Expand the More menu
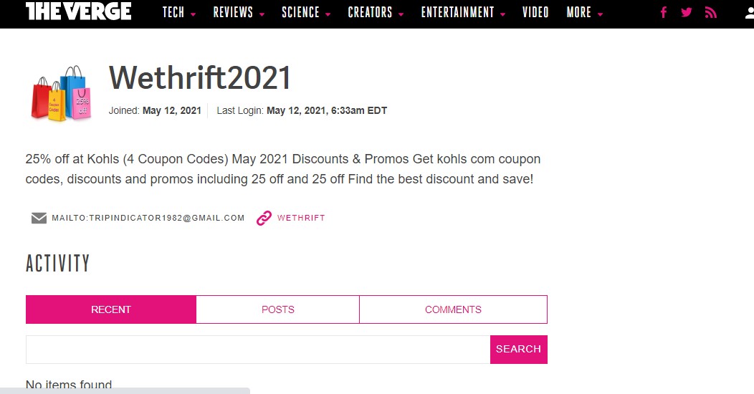 584,12
